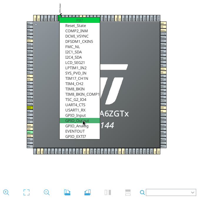The image size is (200, 198).
Task: Zoom in on the pinout view
Action: [x=6, y=192]
